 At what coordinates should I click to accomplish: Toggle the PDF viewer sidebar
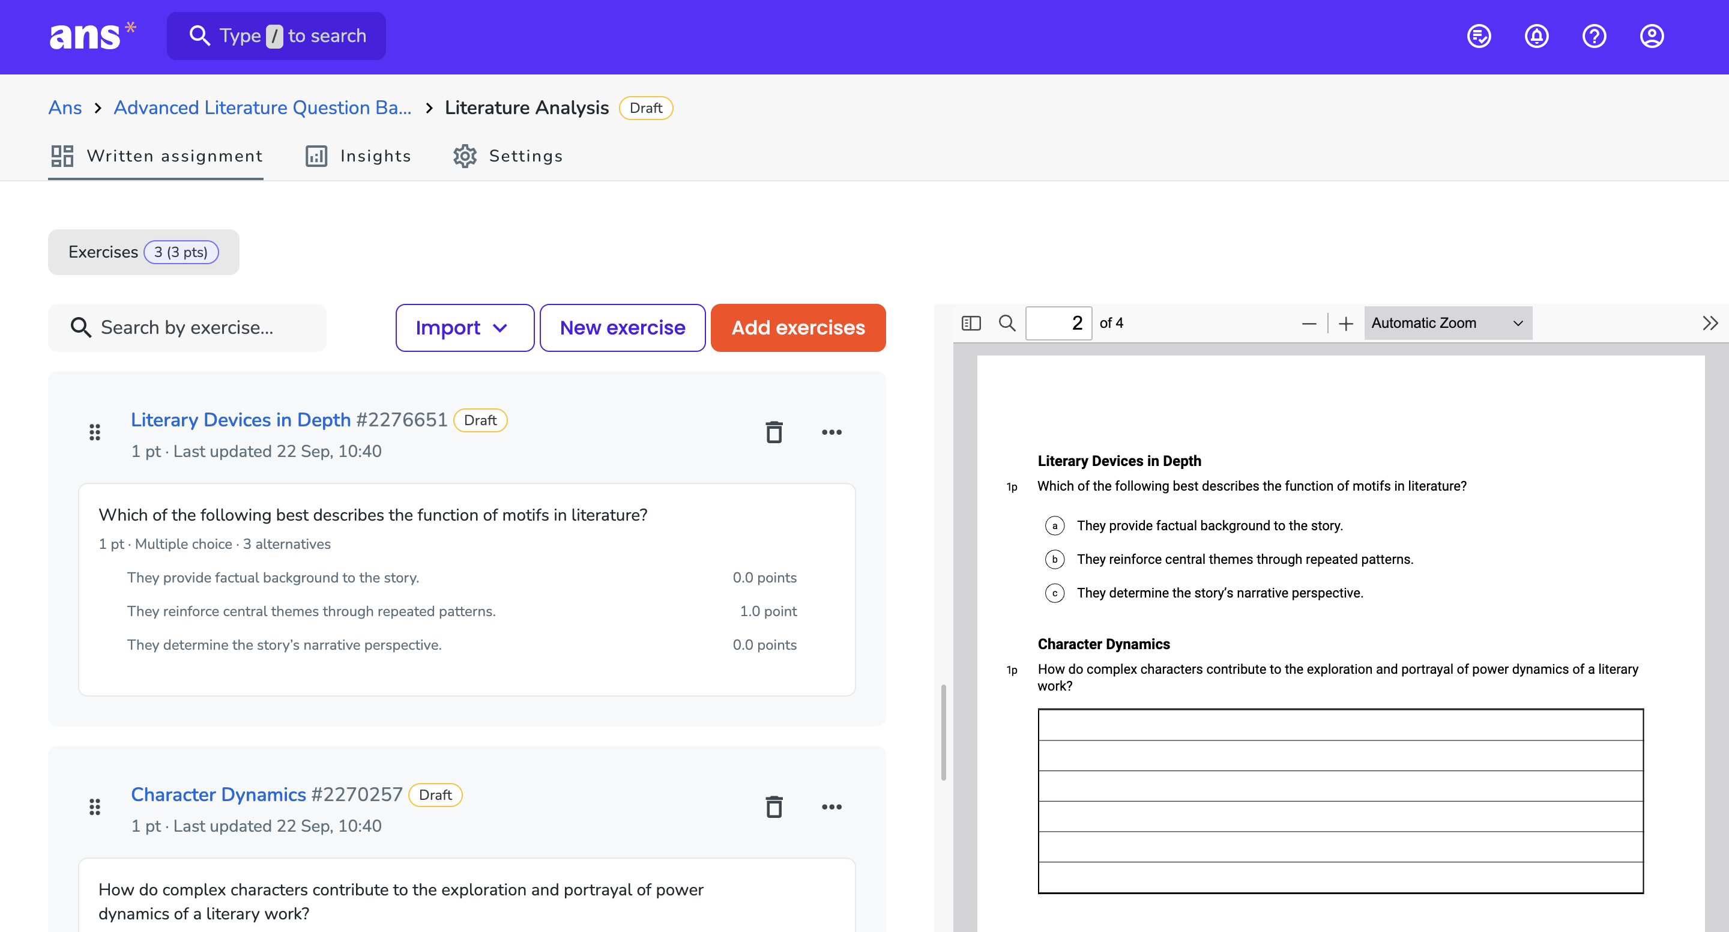tap(971, 323)
